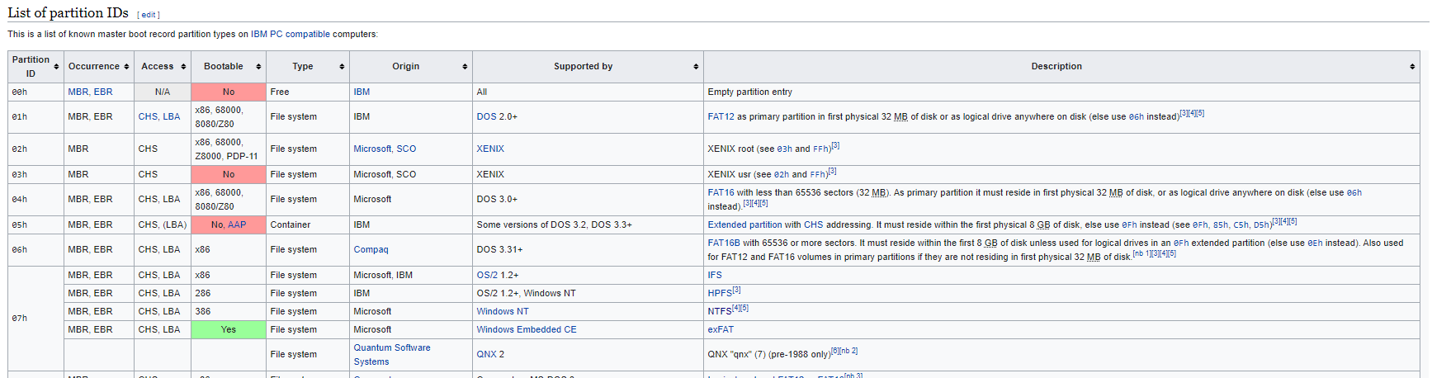This screenshot has width=1432, height=378.
Task: Click the 'All' supported-by cell
Action: click(588, 92)
